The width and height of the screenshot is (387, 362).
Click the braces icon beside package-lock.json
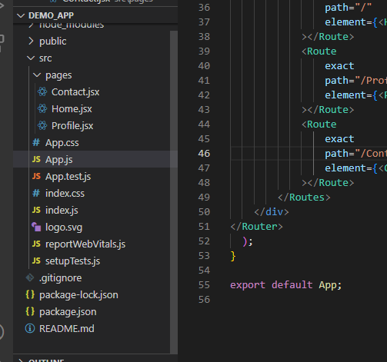click(x=30, y=294)
